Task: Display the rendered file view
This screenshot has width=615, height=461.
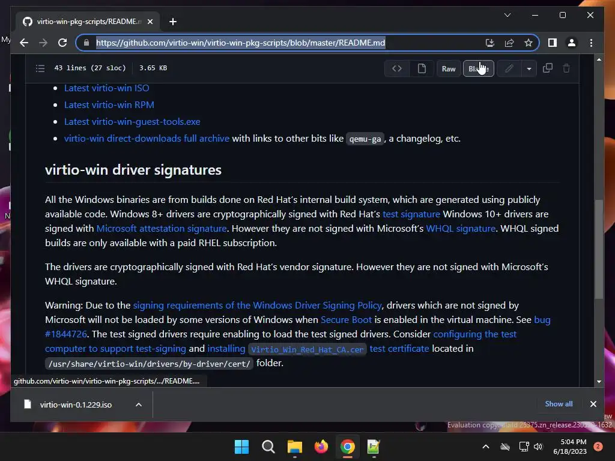Action: [x=422, y=68]
